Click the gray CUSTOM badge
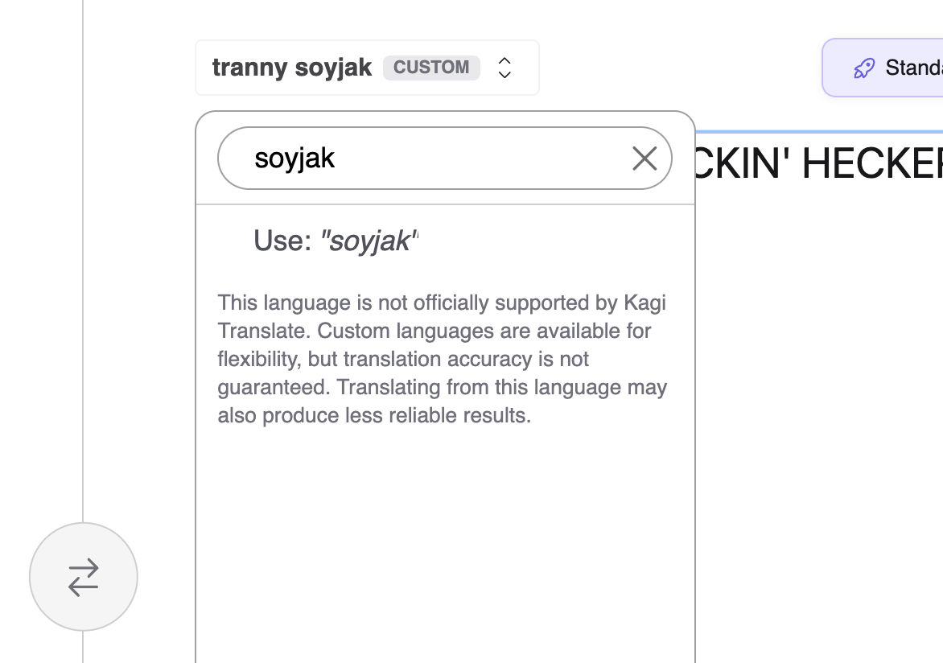 coord(431,68)
